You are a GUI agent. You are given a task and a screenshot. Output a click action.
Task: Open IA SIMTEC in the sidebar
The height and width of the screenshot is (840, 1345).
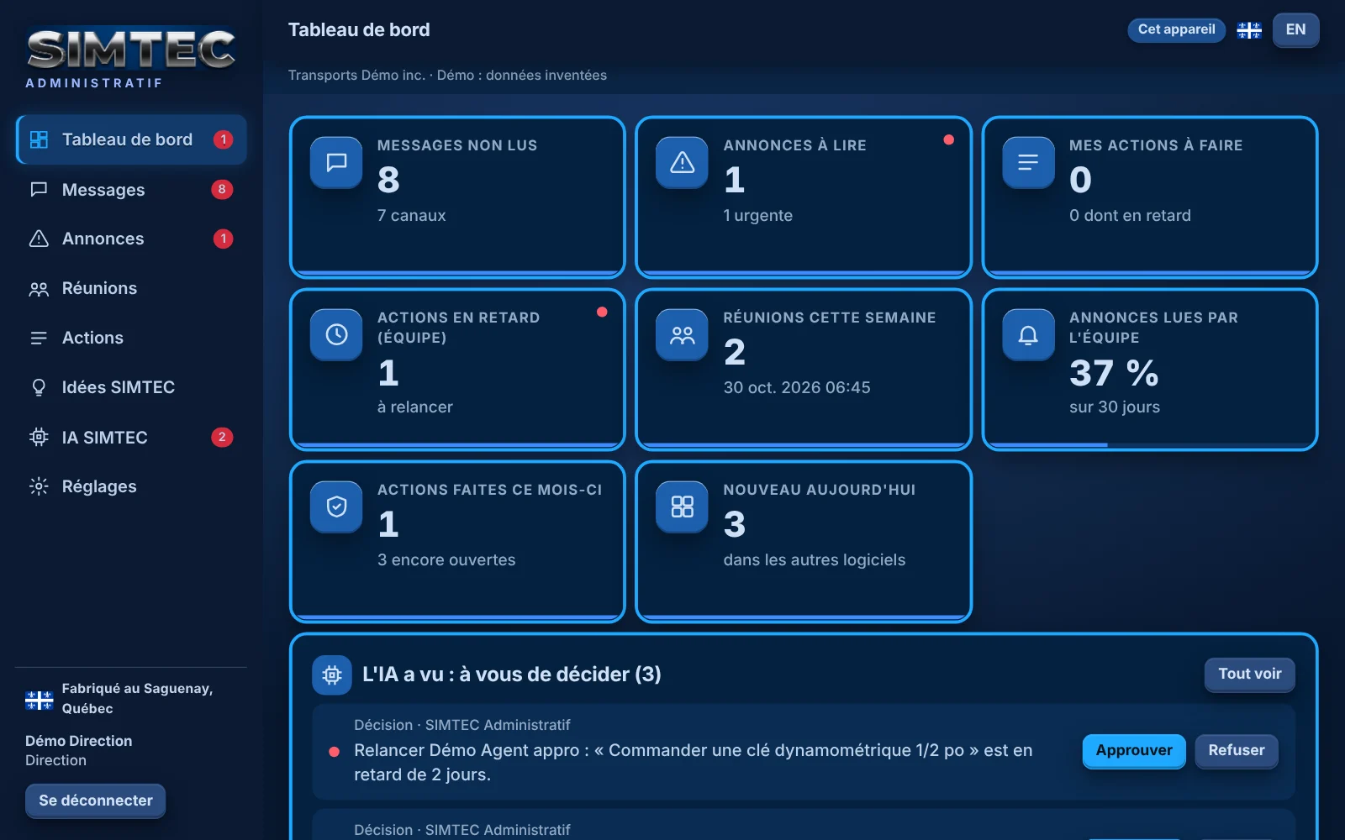point(131,437)
